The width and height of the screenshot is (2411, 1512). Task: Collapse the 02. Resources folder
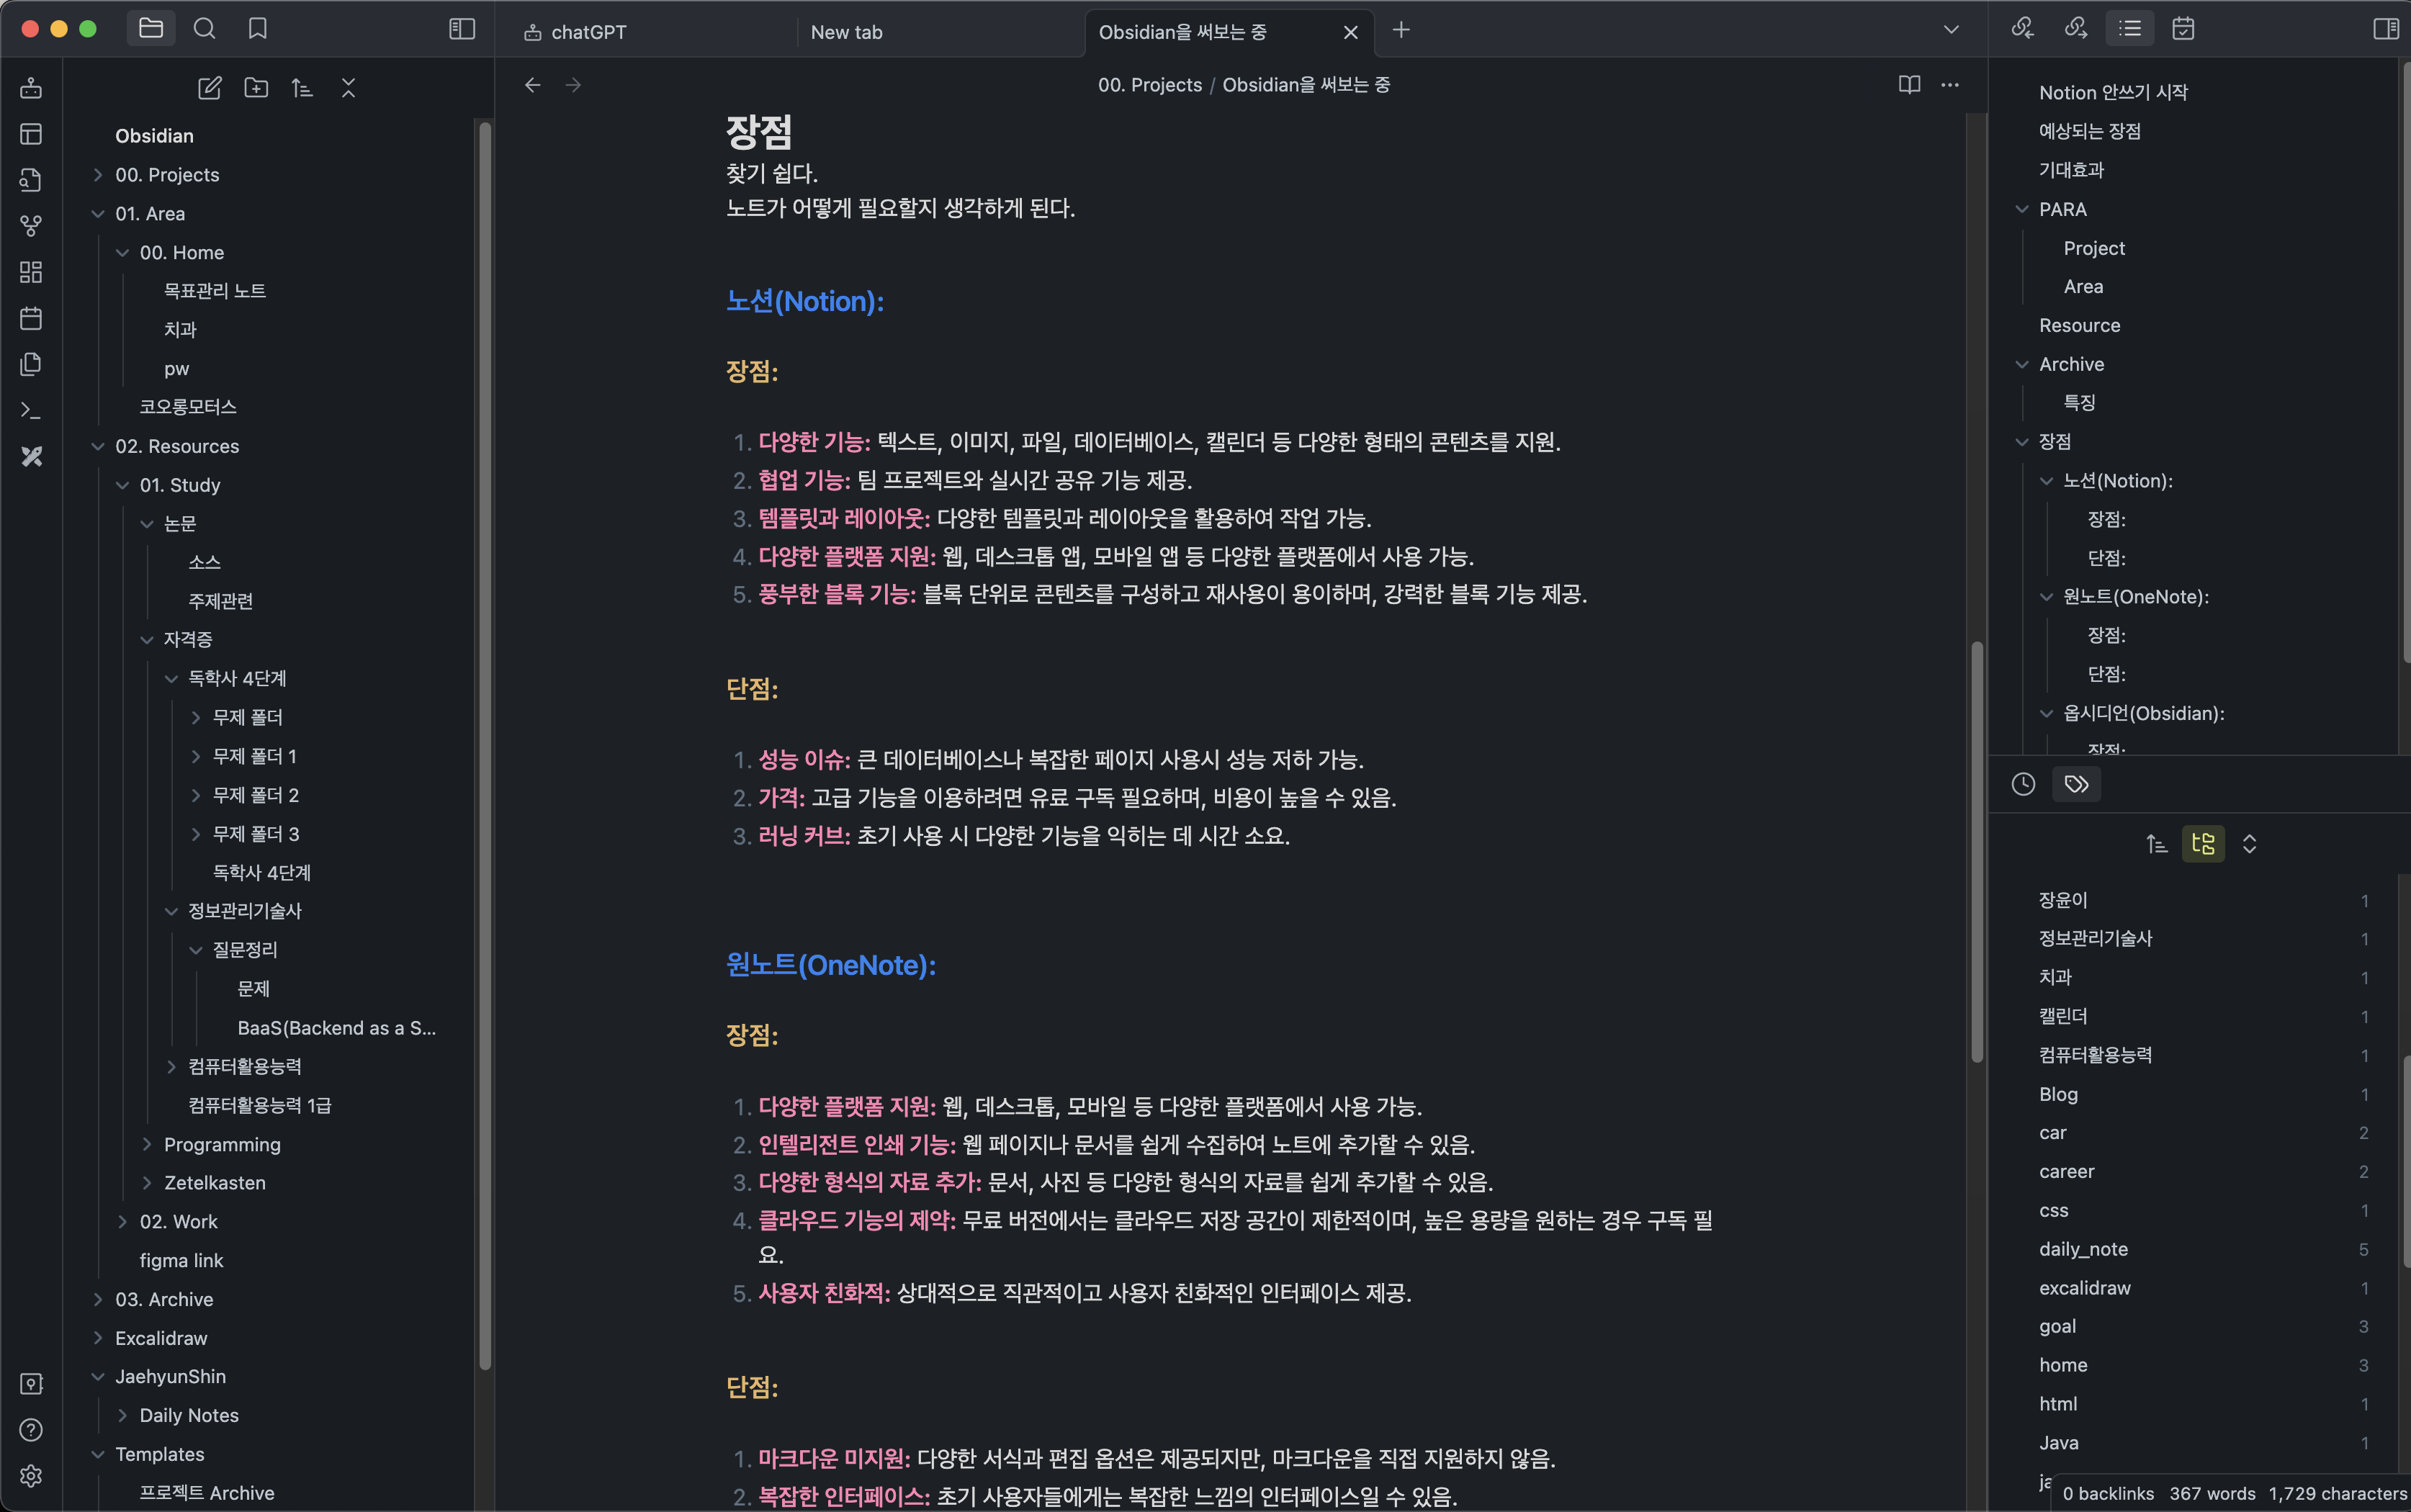pos(98,446)
